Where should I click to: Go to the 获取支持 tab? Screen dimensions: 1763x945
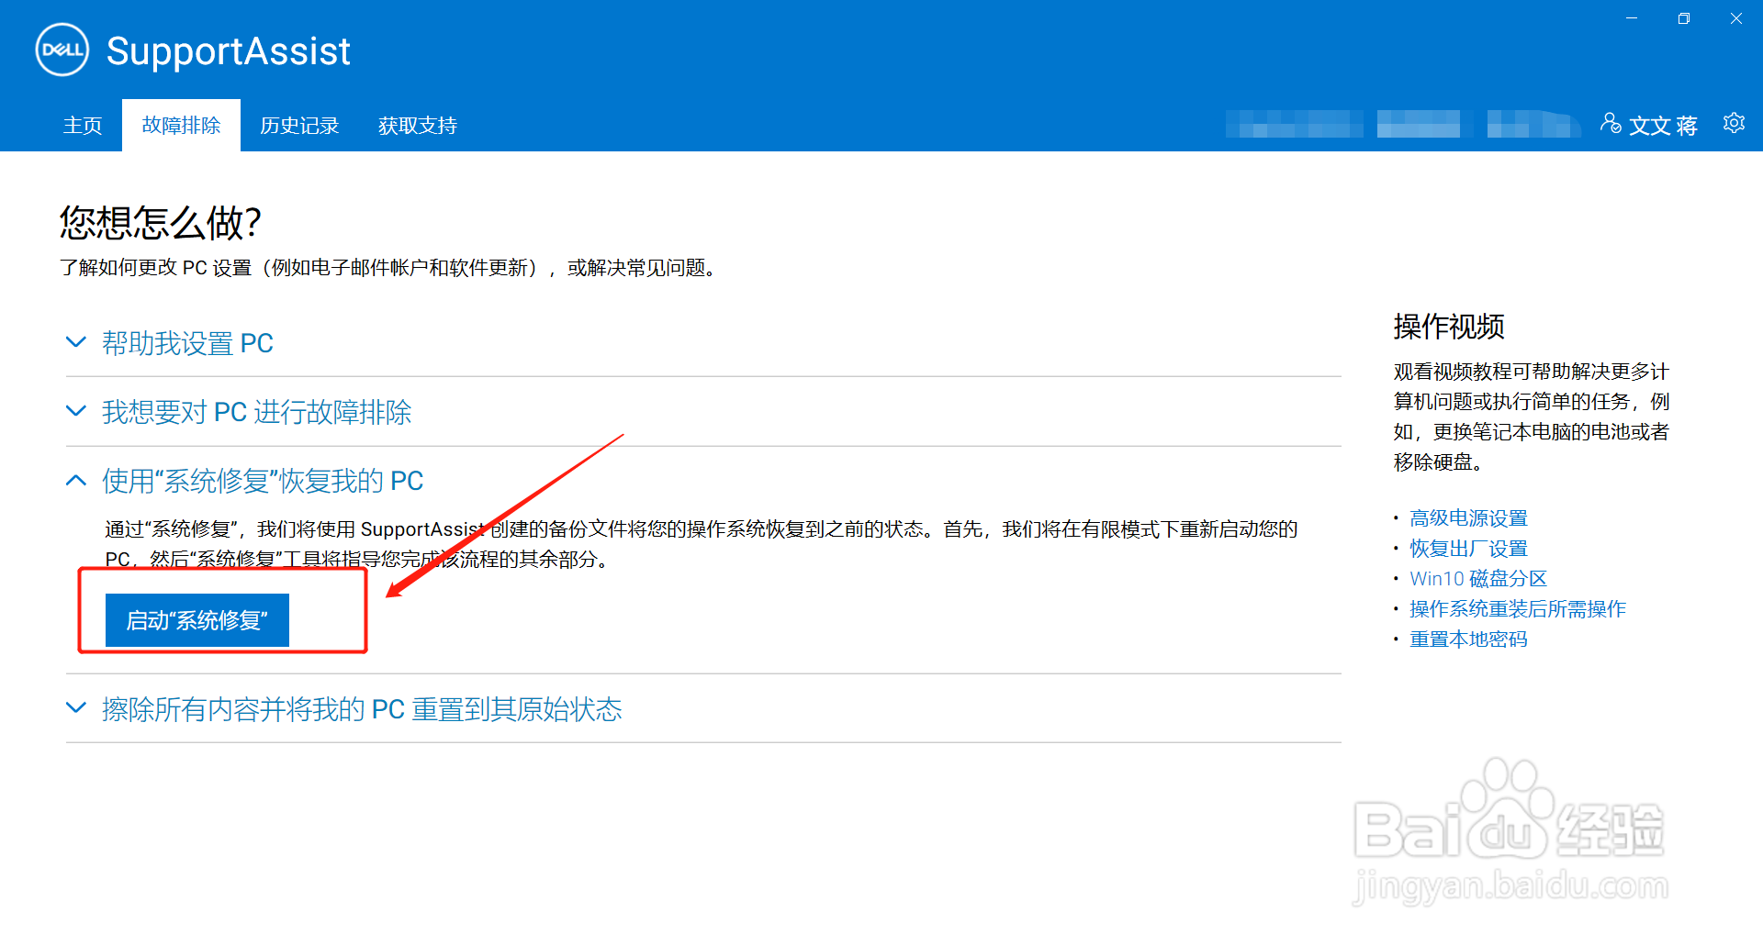pos(418,126)
